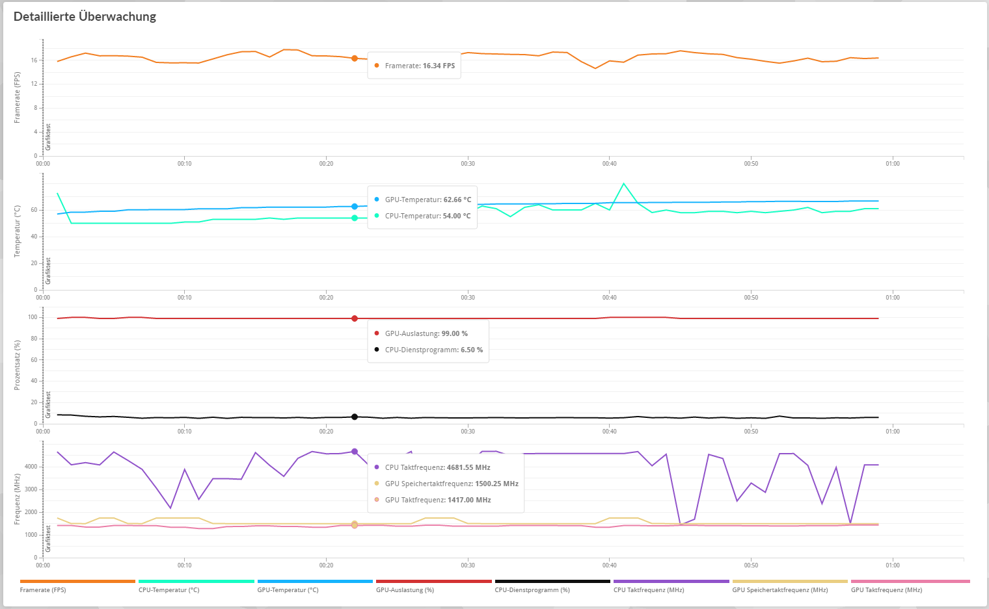This screenshot has height=609, width=989.
Task: Click the black CPU-Dienstprogramm data point marker
Action: [355, 417]
